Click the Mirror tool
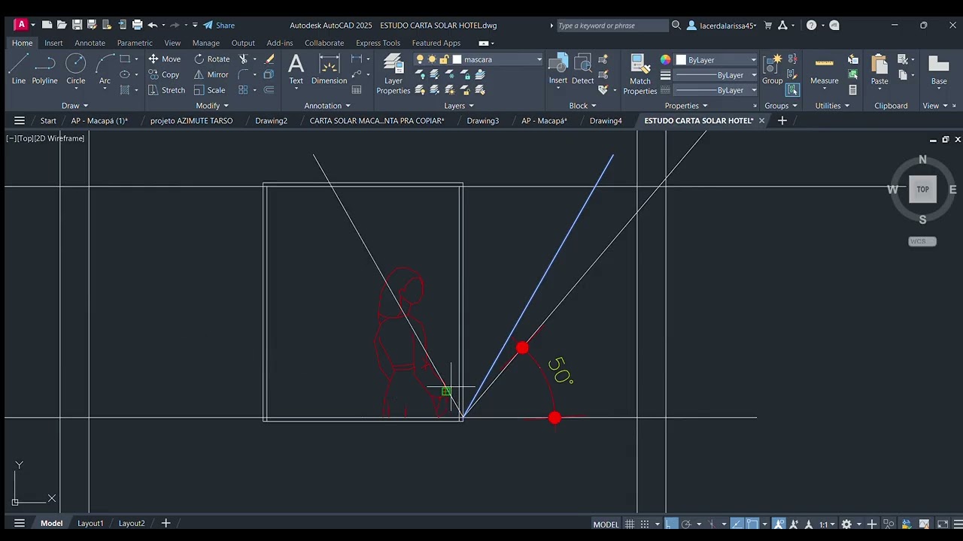Image resolution: width=963 pixels, height=541 pixels. 211,74
